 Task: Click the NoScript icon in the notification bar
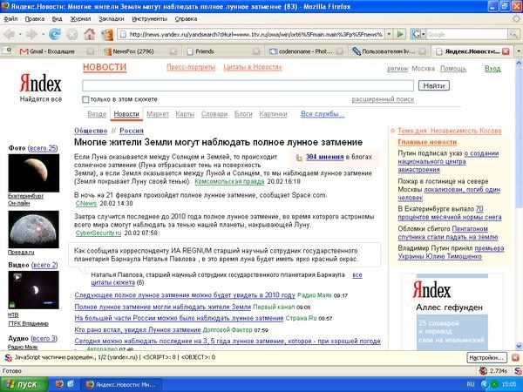(9, 358)
